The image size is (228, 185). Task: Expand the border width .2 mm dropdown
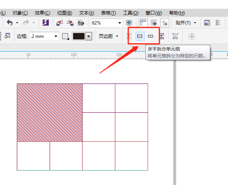(x=56, y=36)
